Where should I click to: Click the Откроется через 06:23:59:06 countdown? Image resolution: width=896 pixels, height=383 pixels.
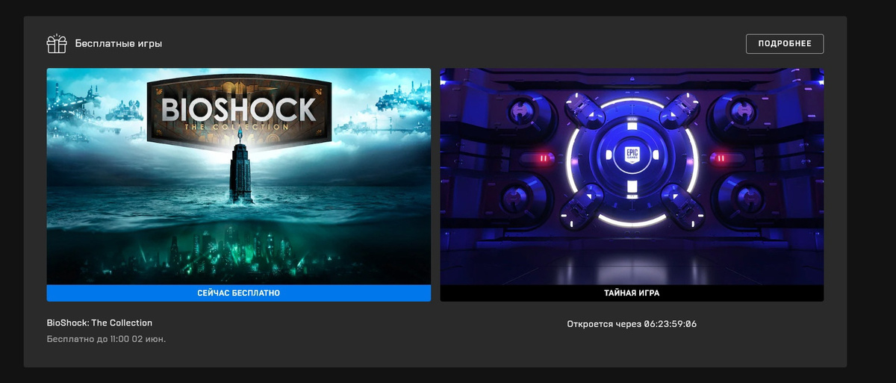pyautogui.click(x=632, y=324)
